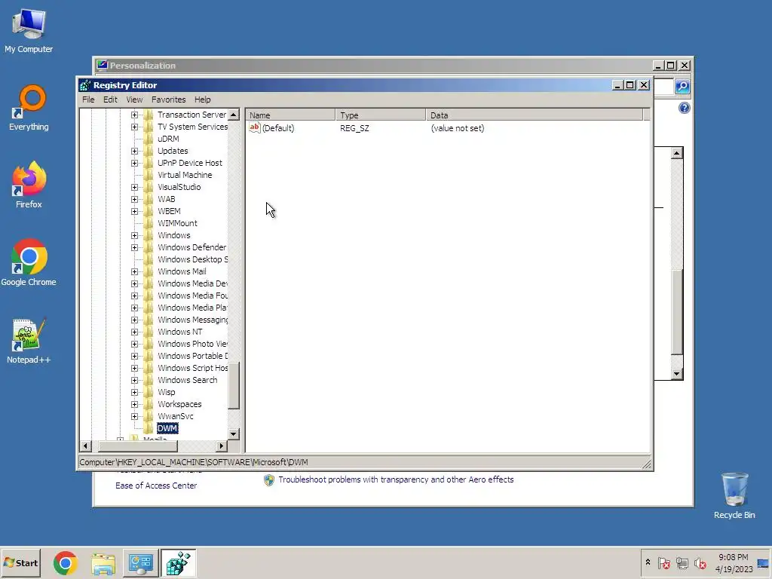Image resolution: width=772 pixels, height=579 pixels.
Task: Expand the Windows Defender key
Action: click(x=134, y=247)
